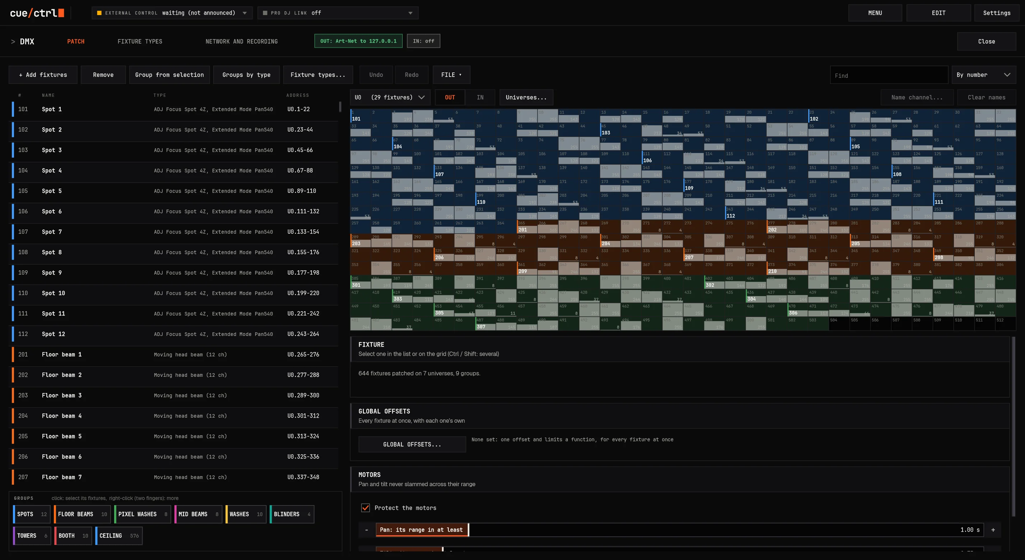The width and height of the screenshot is (1025, 560).
Task: Open the Pro DJ Link dropdown
Action: tap(338, 13)
